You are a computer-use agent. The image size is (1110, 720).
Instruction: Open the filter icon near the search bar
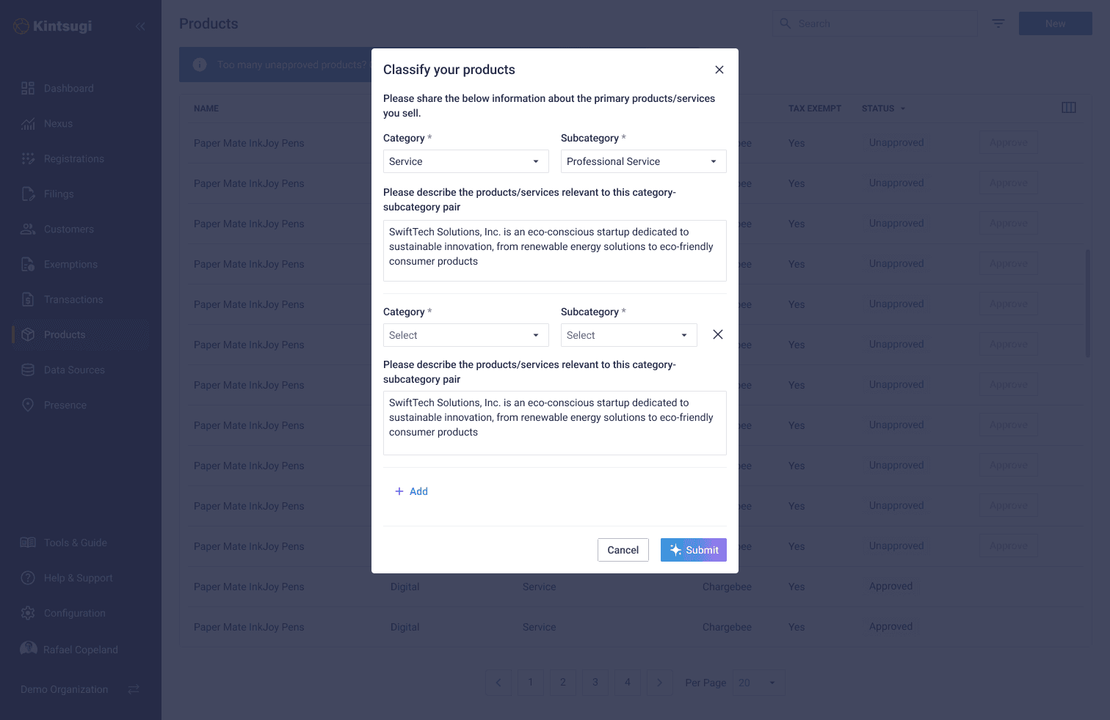click(998, 23)
